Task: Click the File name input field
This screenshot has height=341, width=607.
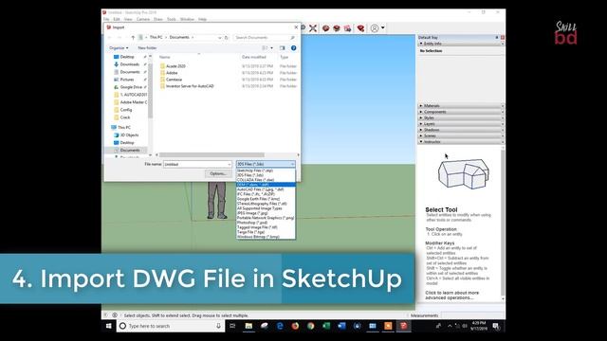Action: 198,164
